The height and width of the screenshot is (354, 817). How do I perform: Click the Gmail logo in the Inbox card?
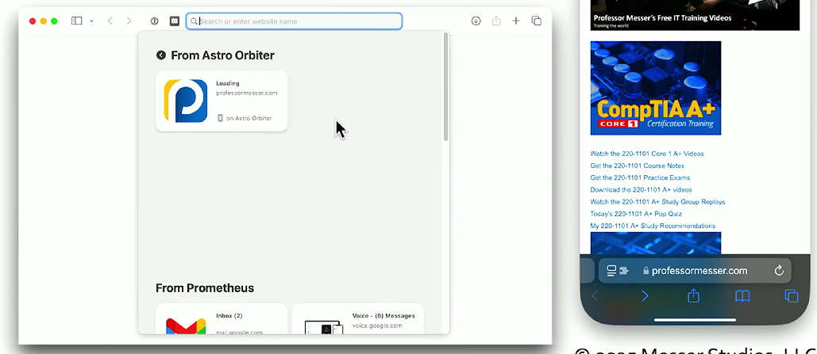pyautogui.click(x=186, y=326)
